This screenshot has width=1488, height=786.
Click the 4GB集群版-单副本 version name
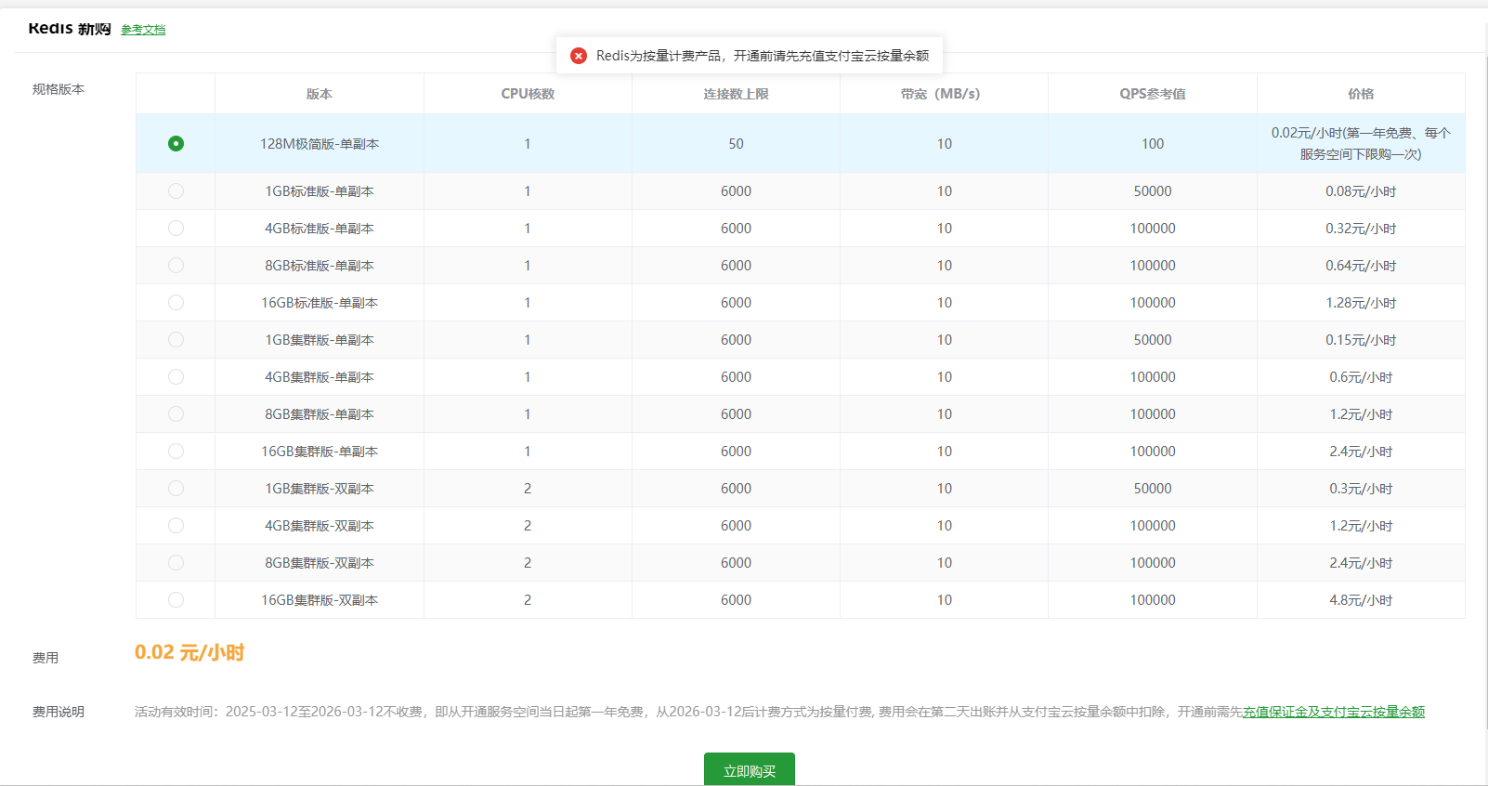pos(320,377)
